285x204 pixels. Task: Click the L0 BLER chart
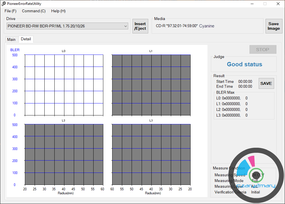[x=64, y=85]
